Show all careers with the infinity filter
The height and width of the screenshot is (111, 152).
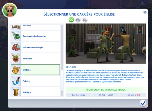pyautogui.click(x=71, y=20)
